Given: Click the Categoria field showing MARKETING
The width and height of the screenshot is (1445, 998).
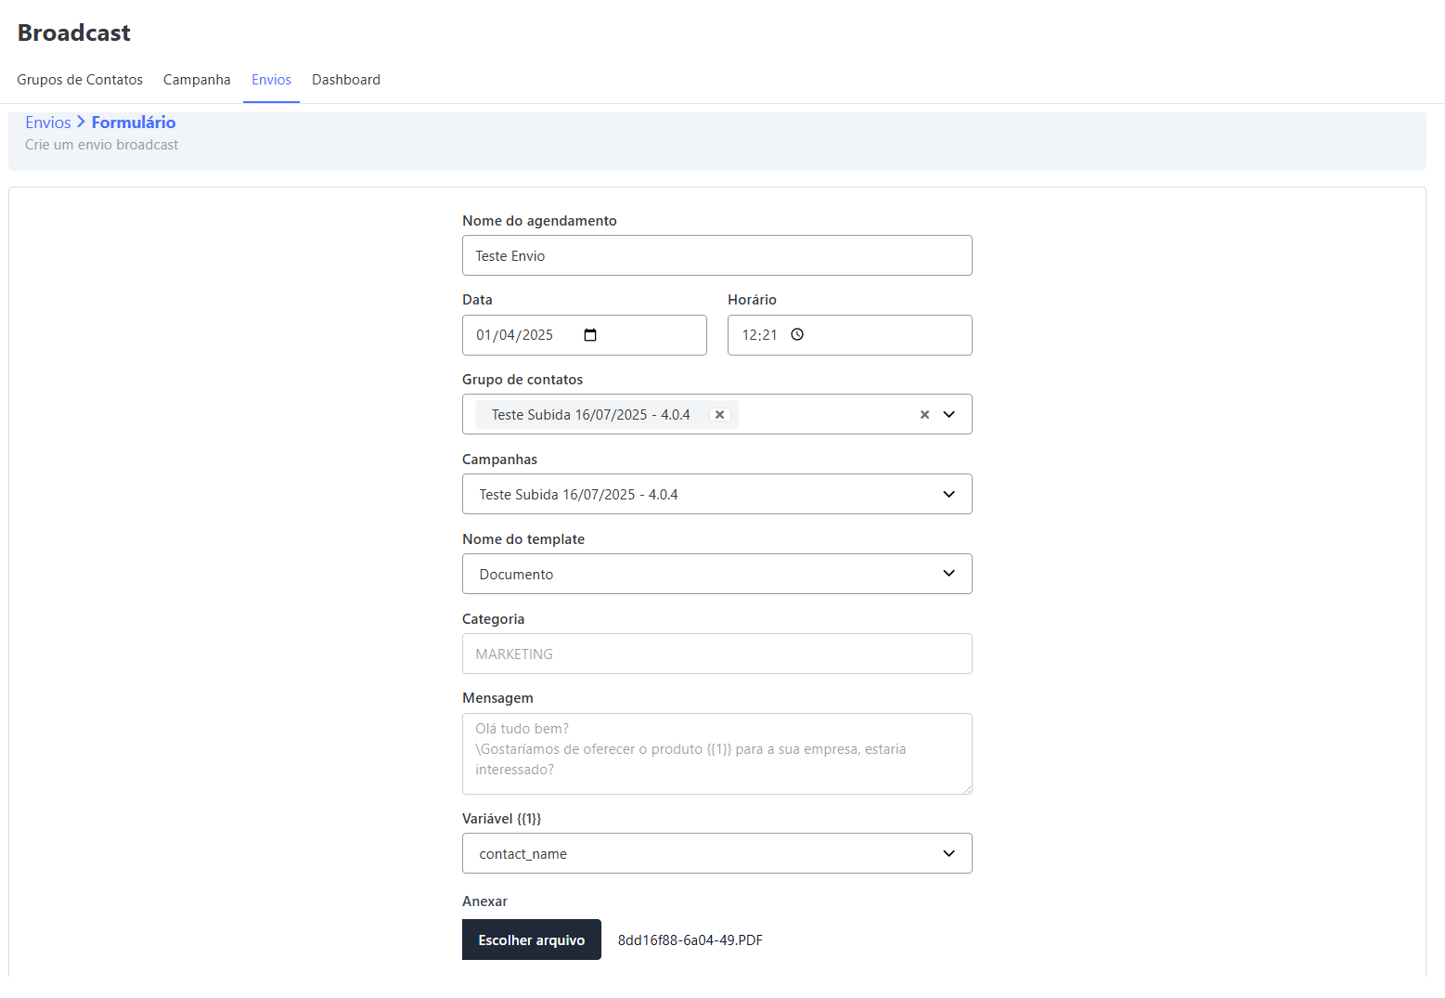Looking at the screenshot, I should point(716,655).
